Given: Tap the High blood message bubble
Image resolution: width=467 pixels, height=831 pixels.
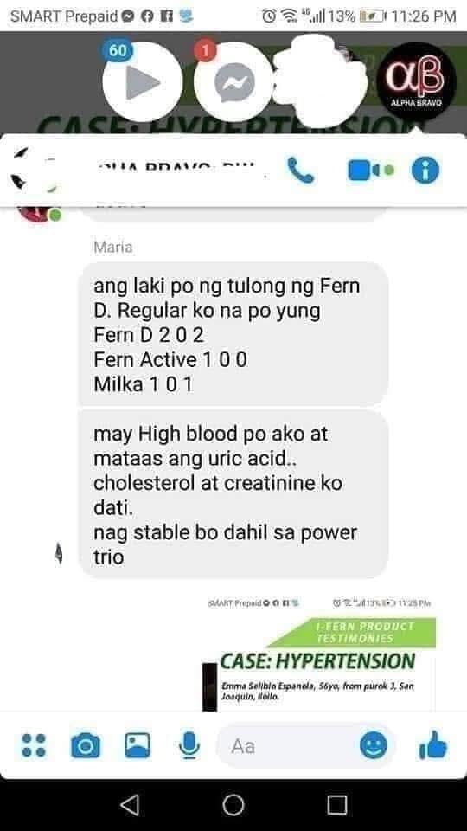Looking at the screenshot, I should (x=233, y=495).
